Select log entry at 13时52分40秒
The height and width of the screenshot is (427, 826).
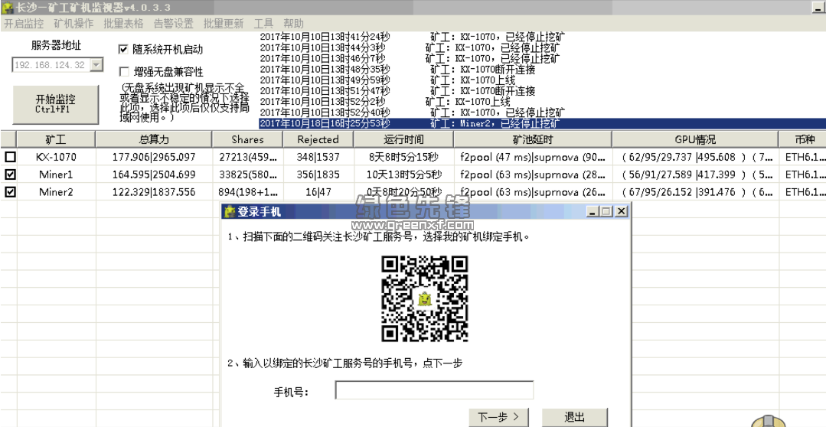click(x=542, y=112)
